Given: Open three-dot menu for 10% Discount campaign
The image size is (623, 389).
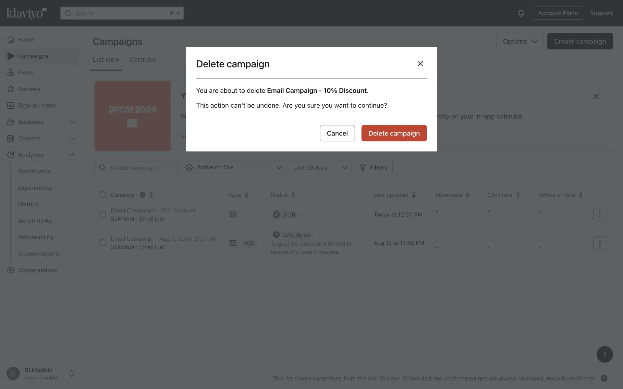Looking at the screenshot, I should [x=599, y=214].
